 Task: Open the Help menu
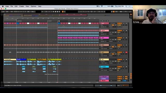click(x=40, y=6)
